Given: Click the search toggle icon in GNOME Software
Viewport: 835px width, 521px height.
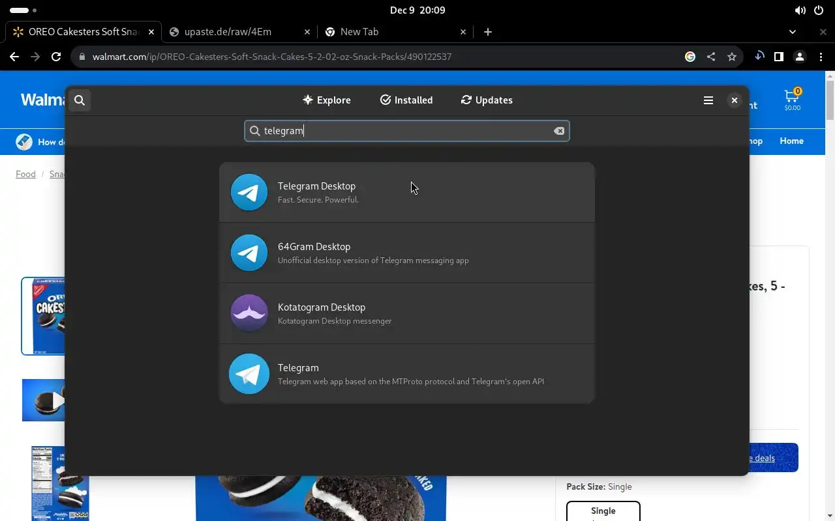Looking at the screenshot, I should (x=80, y=100).
